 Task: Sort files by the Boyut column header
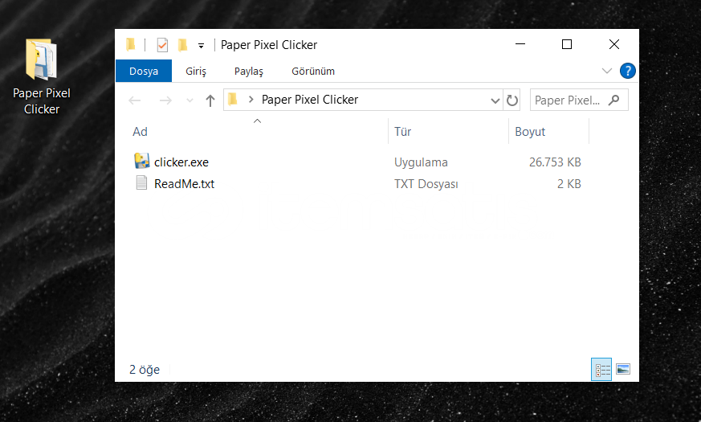point(530,131)
